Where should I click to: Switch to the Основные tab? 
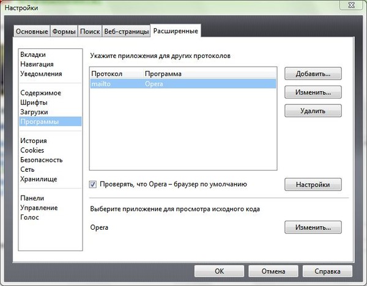tap(32, 31)
